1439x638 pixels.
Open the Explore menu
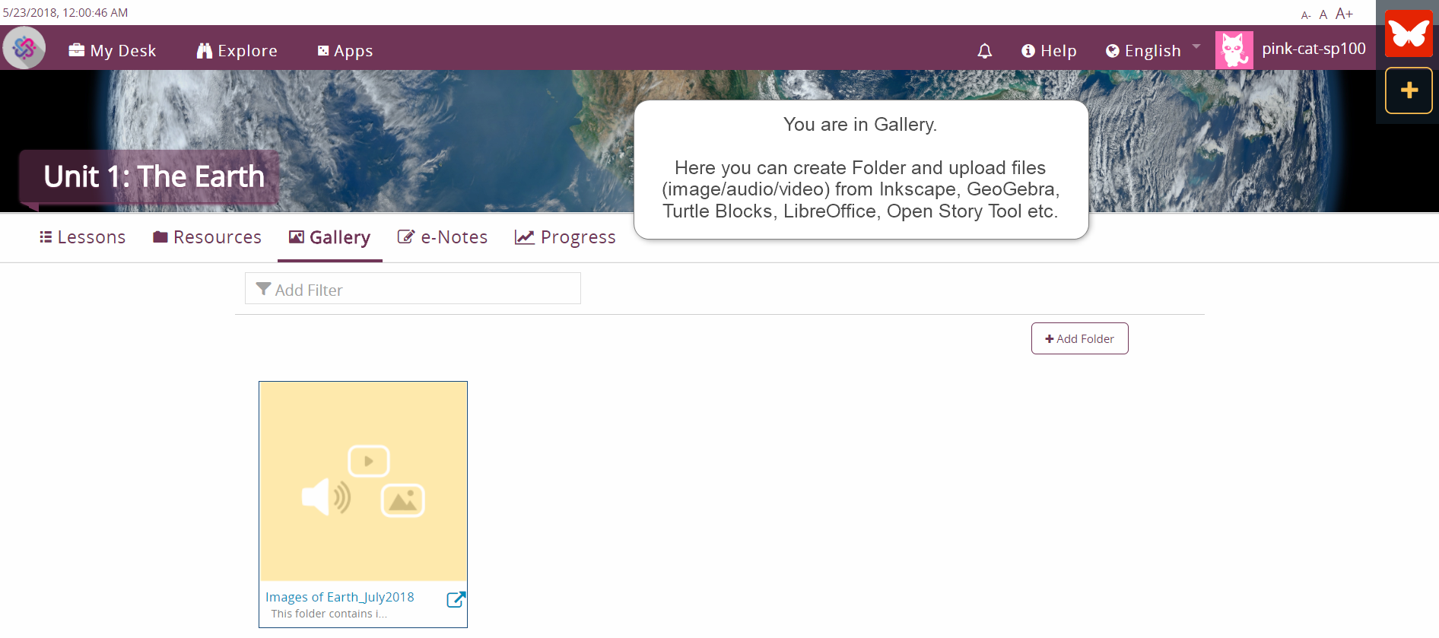click(x=237, y=51)
